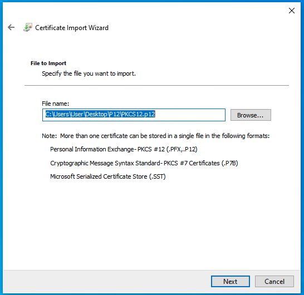Click empty space inside File name field

(x=190, y=115)
